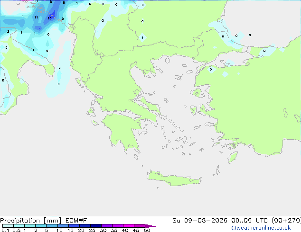Screen dimensions: 301x232
Task: Click the legend tick label '50'
Action: [x=147, y=230]
